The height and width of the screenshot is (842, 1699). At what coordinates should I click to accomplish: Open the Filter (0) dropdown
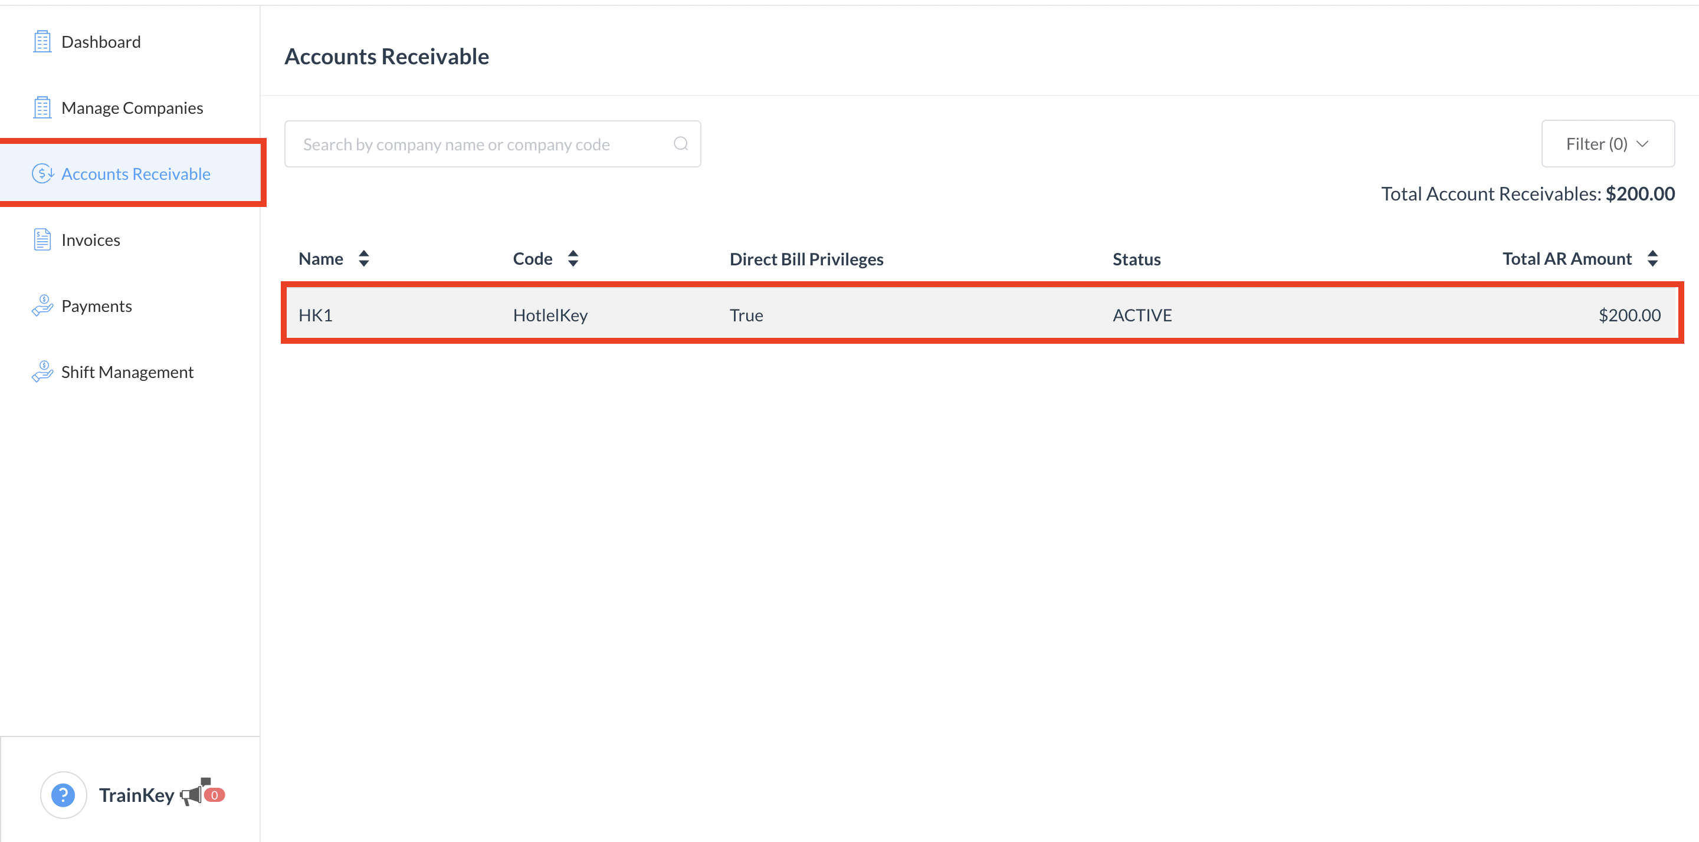coord(1608,144)
